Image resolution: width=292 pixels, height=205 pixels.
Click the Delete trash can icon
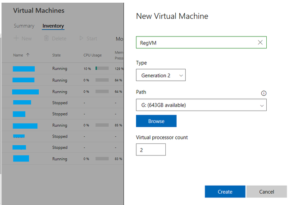pyautogui.click(x=46, y=38)
